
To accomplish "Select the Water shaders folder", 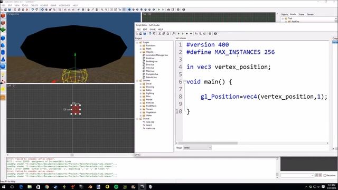I will pos(149,116).
